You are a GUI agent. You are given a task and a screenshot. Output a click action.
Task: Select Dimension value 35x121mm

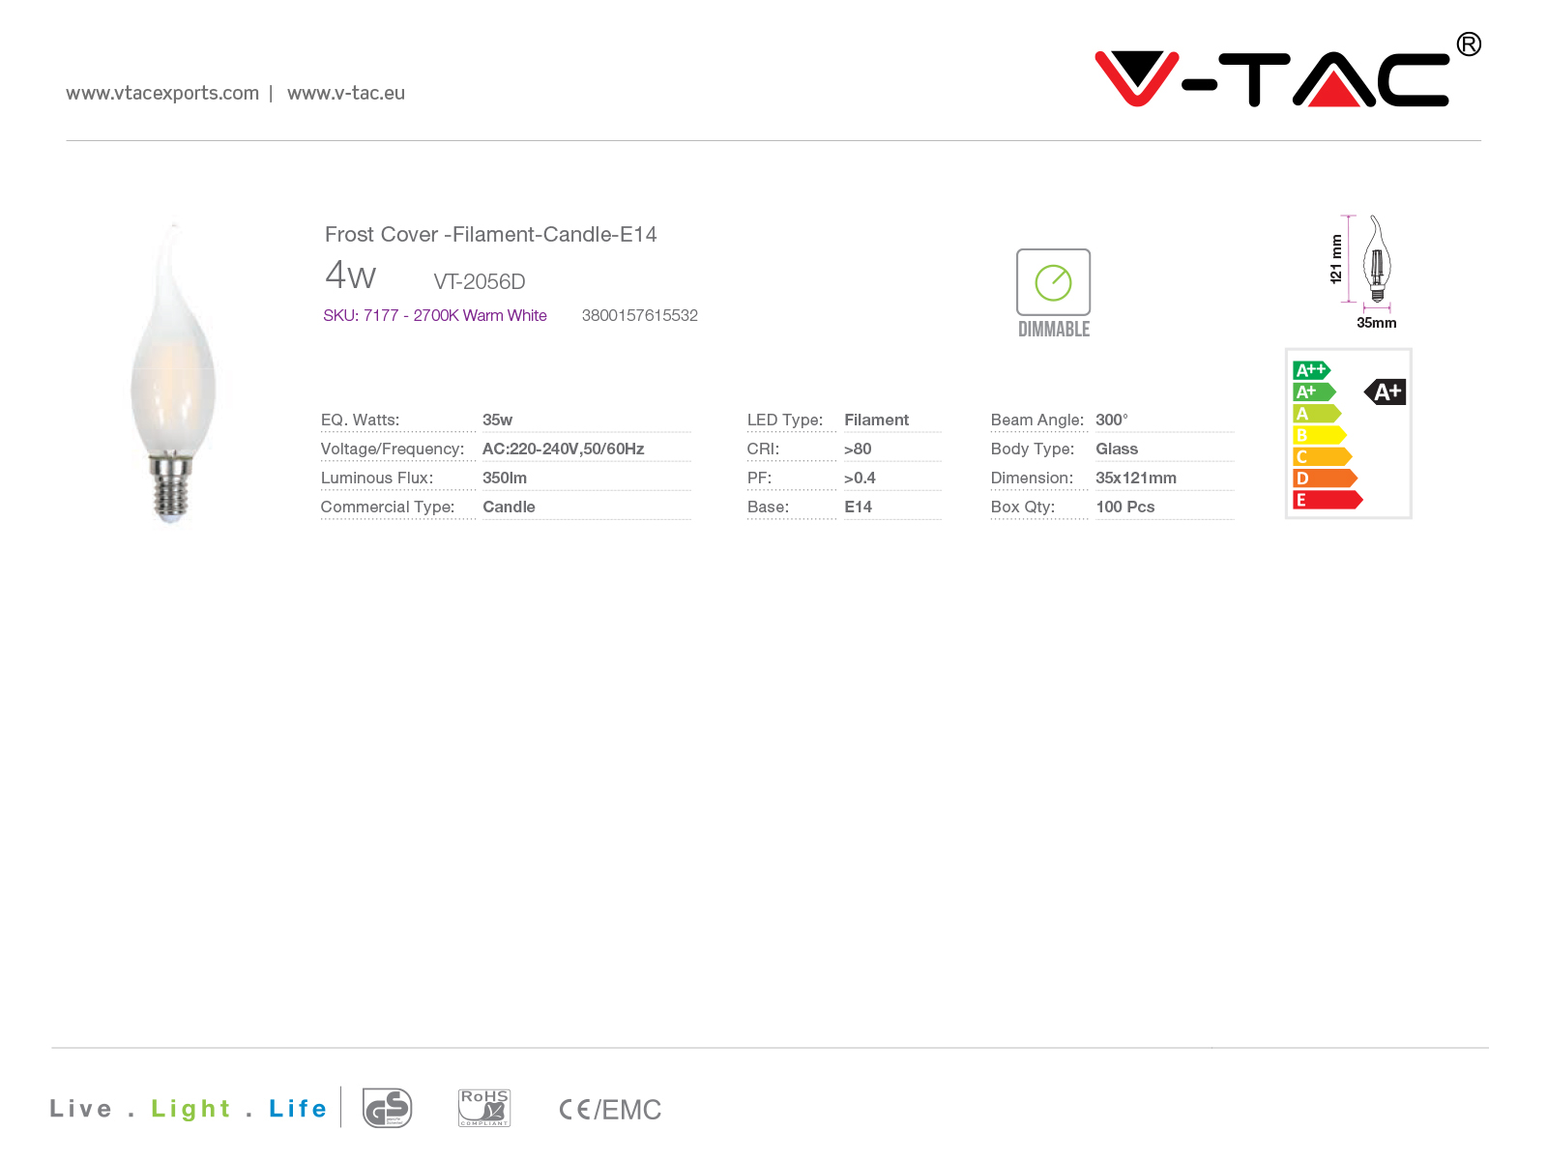[1136, 478]
